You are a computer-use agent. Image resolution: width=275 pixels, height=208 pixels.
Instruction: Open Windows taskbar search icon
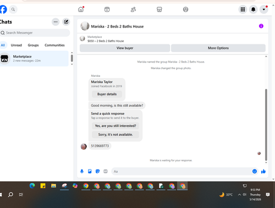[10, 194]
